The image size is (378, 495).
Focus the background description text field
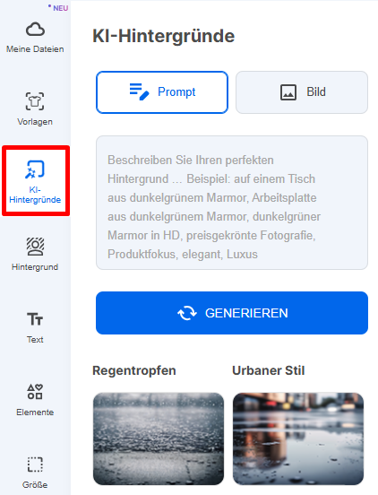(x=232, y=203)
